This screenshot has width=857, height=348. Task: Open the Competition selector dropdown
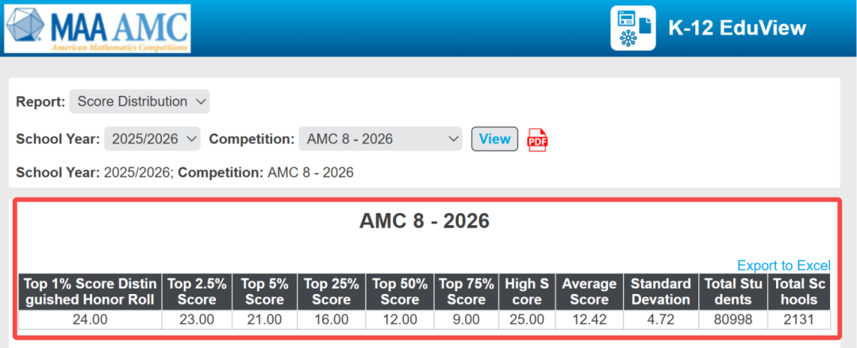click(x=380, y=139)
